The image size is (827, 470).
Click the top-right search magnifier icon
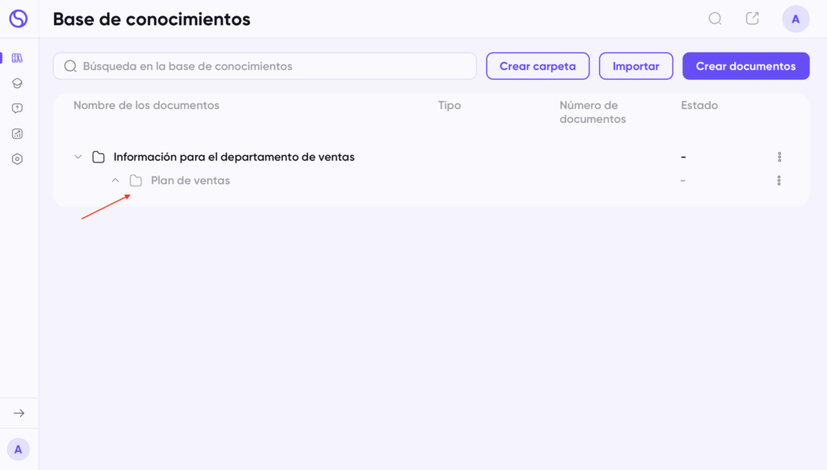click(715, 19)
